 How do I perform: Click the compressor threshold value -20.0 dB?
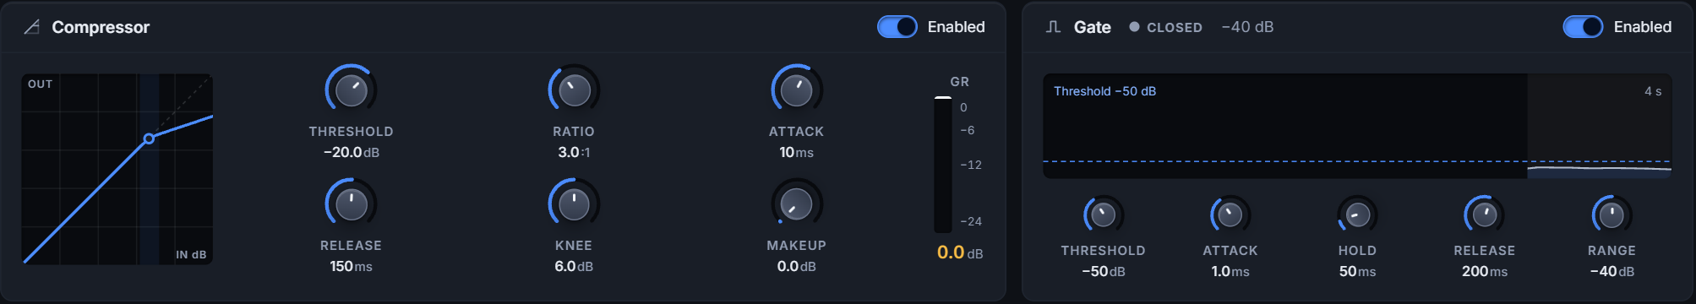[x=352, y=152]
